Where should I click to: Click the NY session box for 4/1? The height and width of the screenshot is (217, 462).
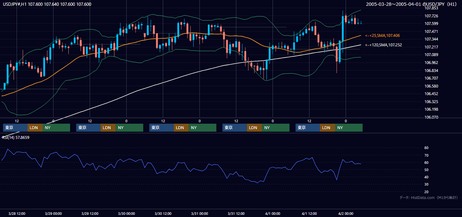click(x=349, y=128)
